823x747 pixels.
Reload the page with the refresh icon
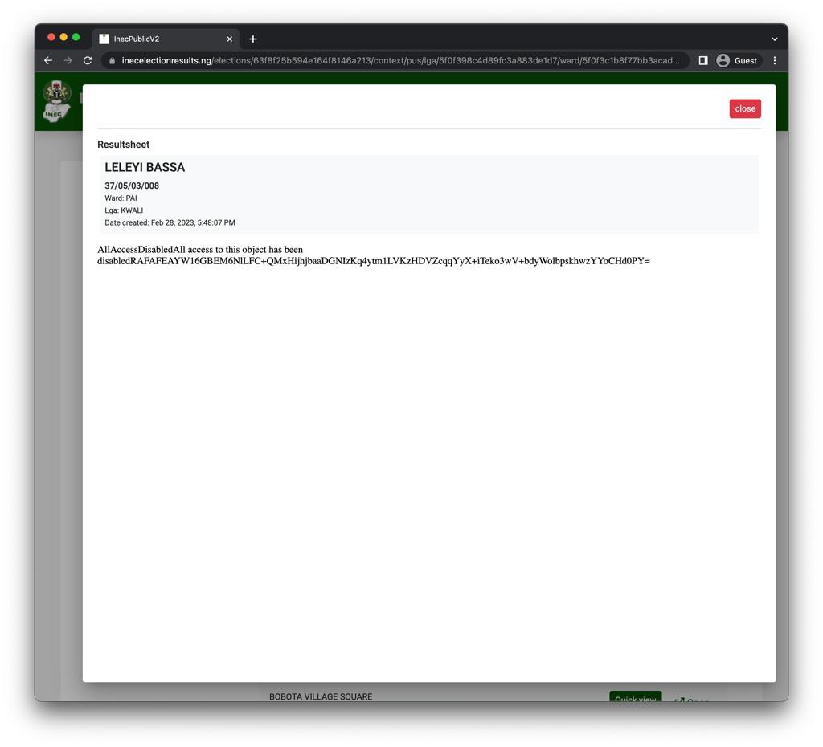pos(88,60)
